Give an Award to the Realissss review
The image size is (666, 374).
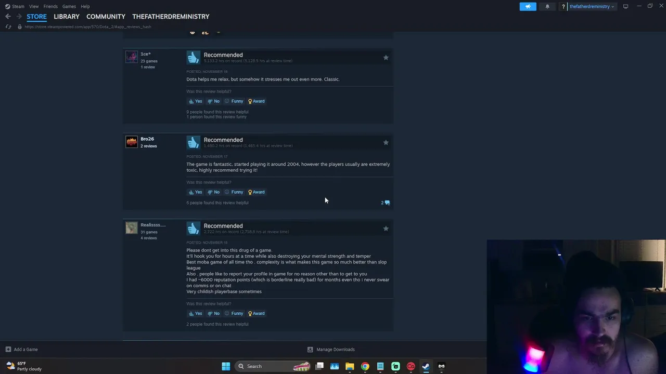coord(257,314)
